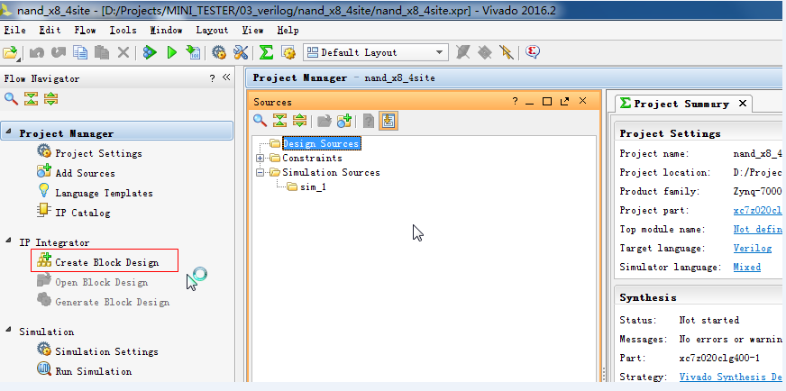Click the Verilog target language link
This screenshot has height=391, width=786.
(753, 248)
